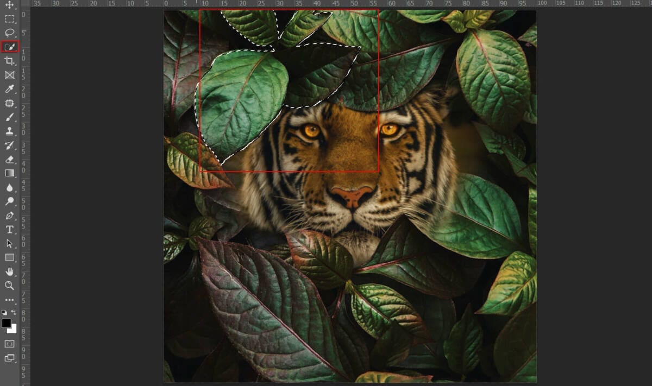Select the Quick Selection tool

coord(9,47)
